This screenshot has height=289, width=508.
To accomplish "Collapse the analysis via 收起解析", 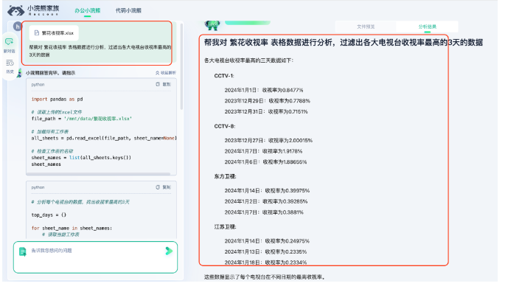I will (x=166, y=72).
